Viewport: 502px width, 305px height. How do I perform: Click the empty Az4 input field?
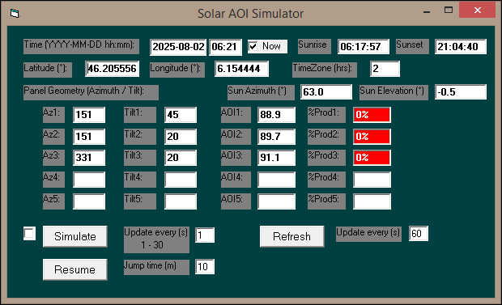point(89,180)
